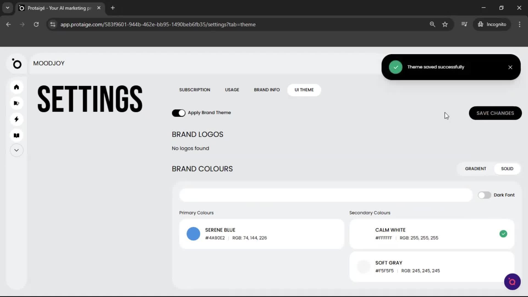Open the browser tab search dropdown
Screen dimensions: 528x297
tap(7, 8)
